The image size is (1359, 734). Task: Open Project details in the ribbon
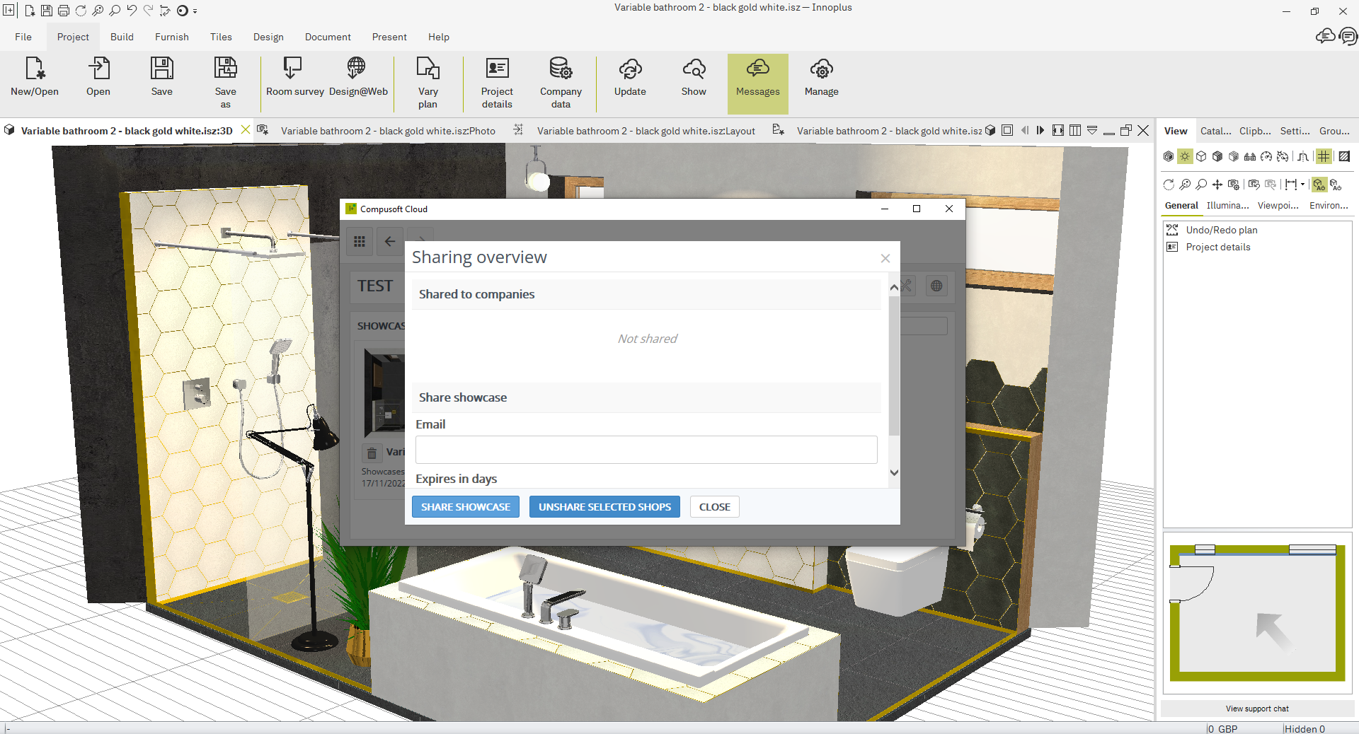point(497,83)
